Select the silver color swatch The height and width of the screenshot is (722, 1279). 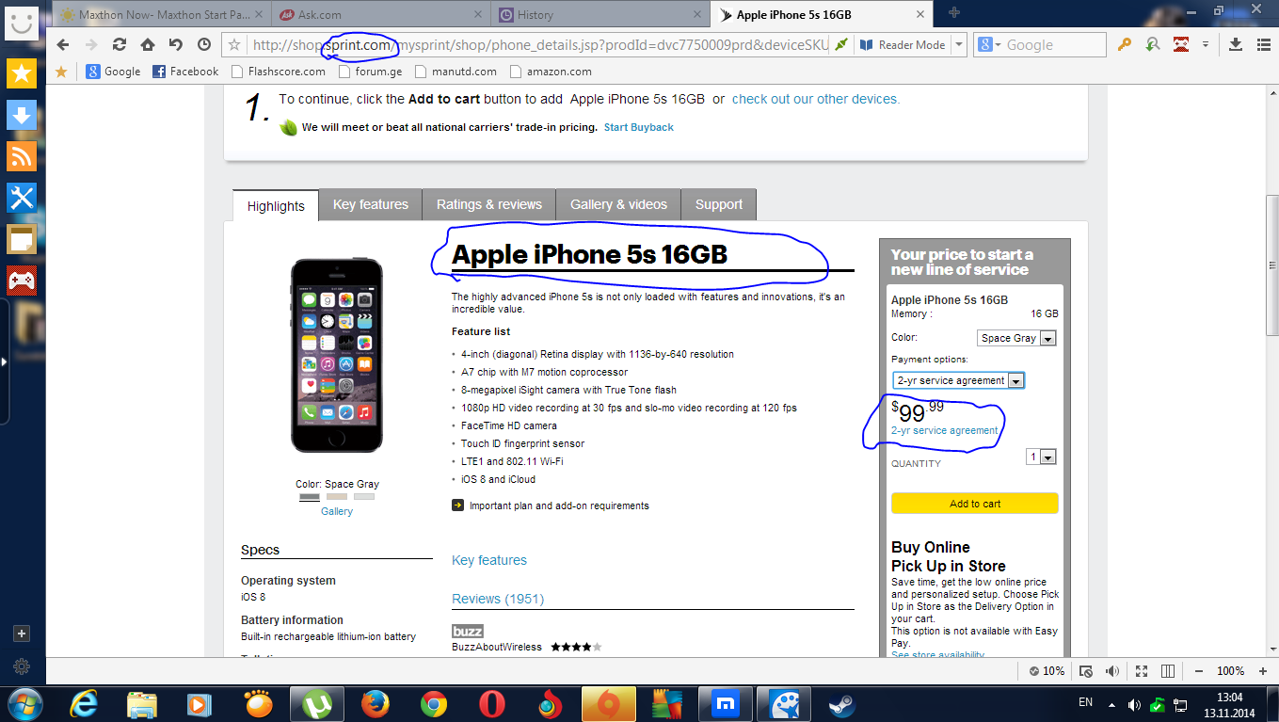[364, 496]
